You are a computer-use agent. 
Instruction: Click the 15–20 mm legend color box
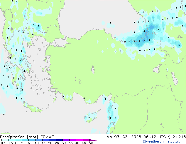45,140
